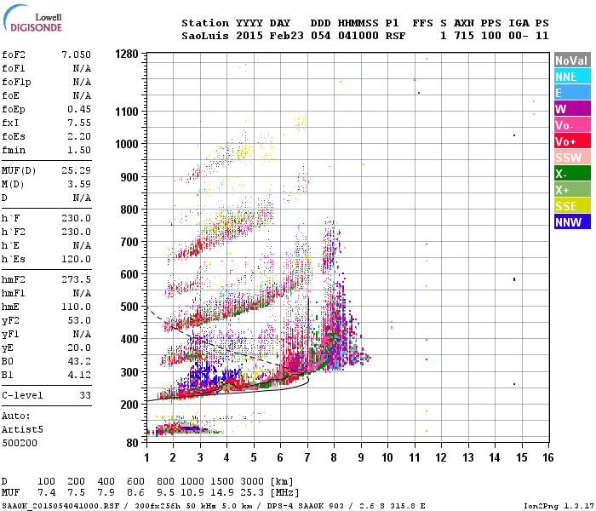Click the 16 MHz x-axis label

tap(547, 457)
